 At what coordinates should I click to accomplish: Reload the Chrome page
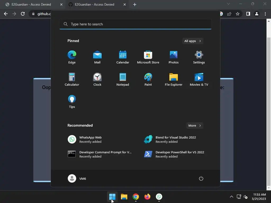pos(23,14)
